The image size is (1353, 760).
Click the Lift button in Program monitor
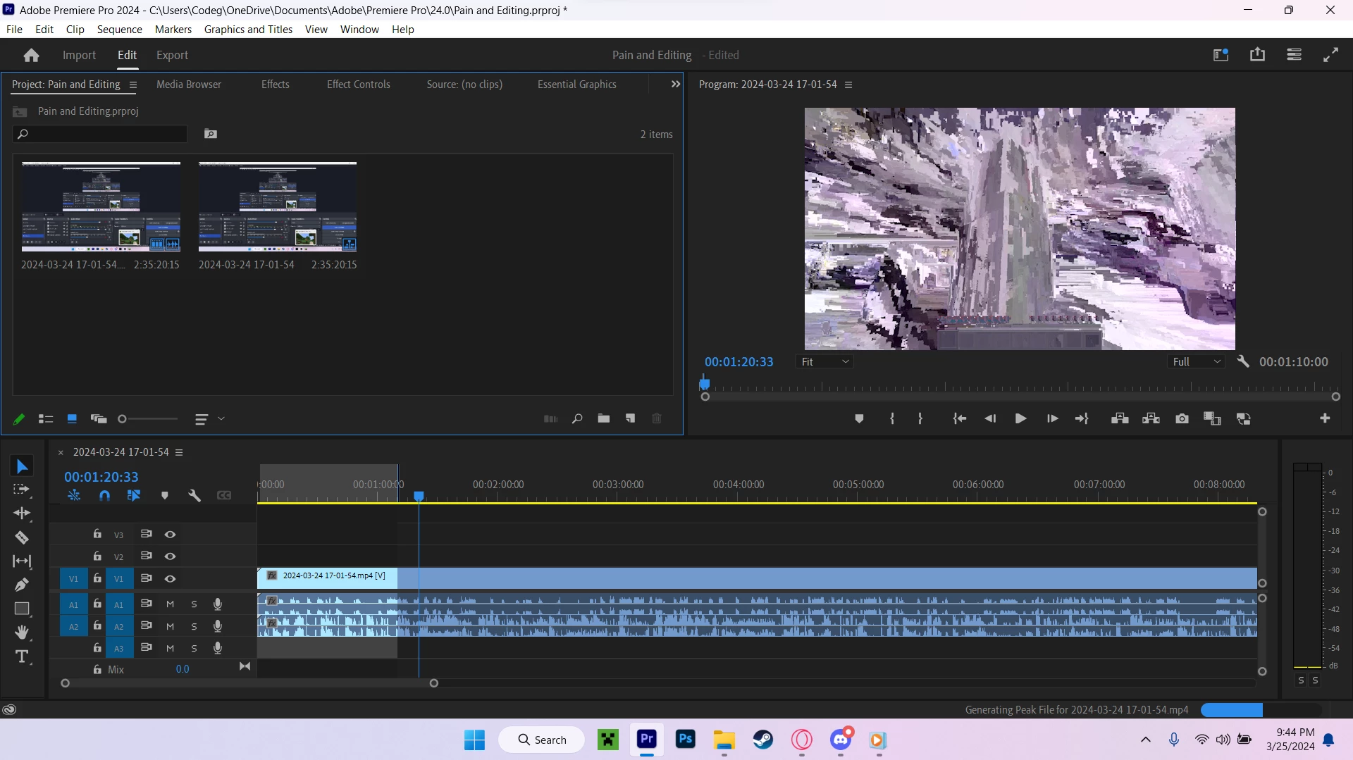coord(1120,419)
